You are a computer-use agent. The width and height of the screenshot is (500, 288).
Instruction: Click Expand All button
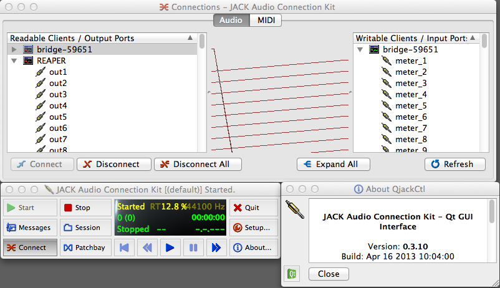pos(333,164)
